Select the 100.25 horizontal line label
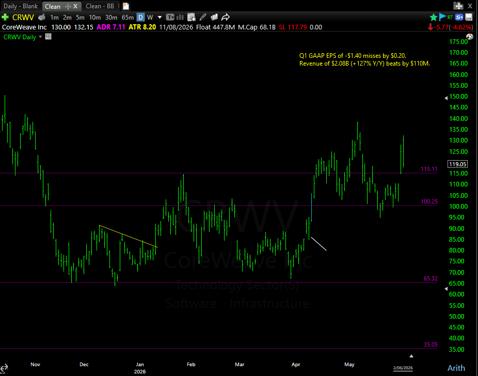The image size is (478, 376). pos(429,201)
